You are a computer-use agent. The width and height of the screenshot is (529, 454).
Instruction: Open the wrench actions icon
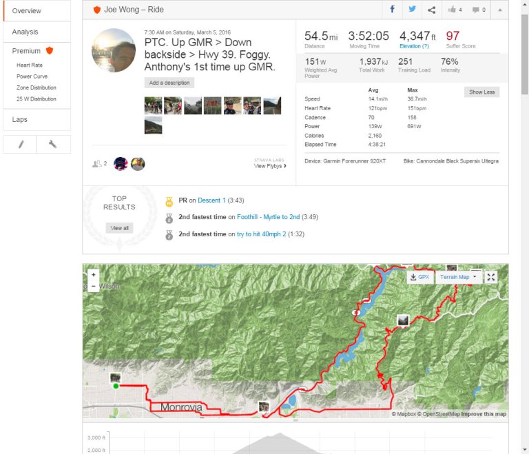(x=52, y=144)
